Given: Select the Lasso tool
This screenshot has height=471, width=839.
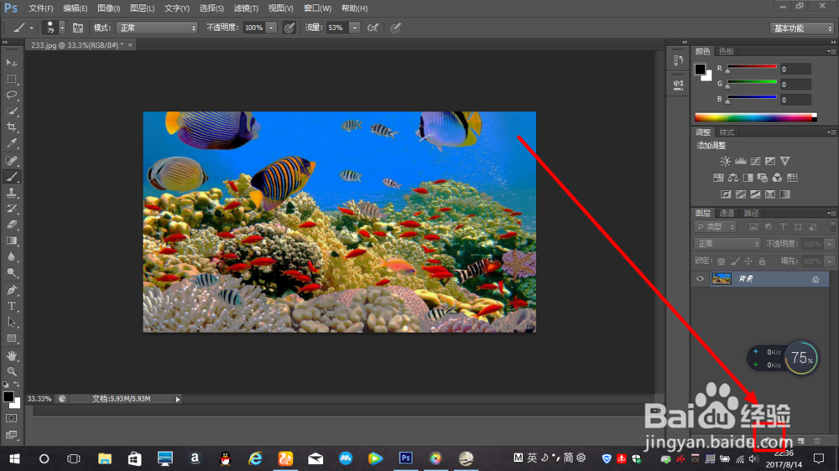Looking at the screenshot, I should point(11,96).
